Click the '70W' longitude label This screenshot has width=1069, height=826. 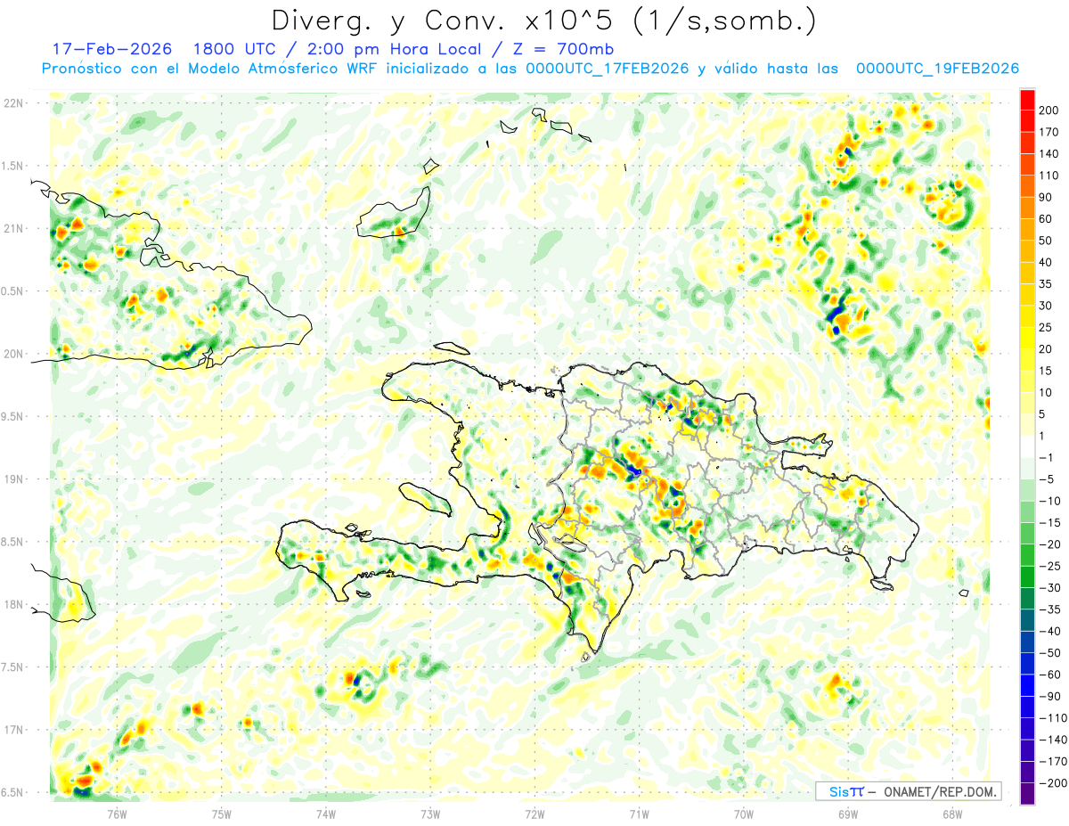coord(743,814)
